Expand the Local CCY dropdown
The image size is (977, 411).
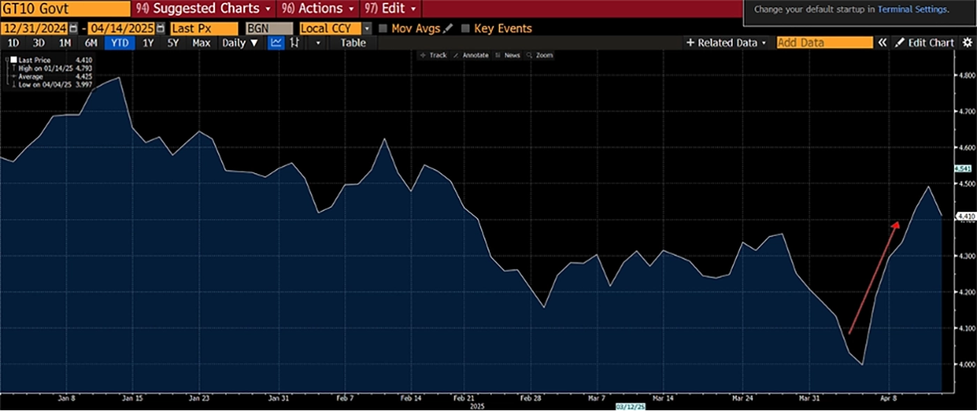tap(366, 29)
